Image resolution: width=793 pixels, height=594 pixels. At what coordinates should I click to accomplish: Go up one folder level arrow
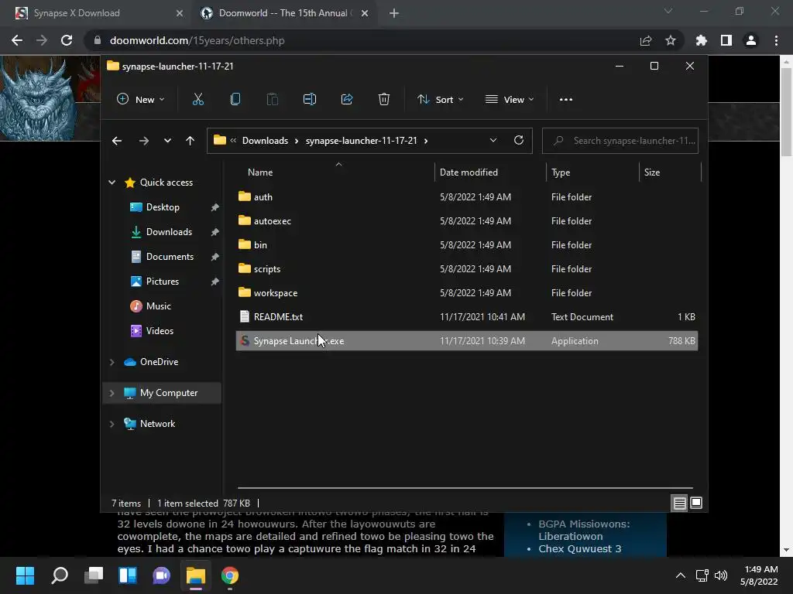pos(191,141)
